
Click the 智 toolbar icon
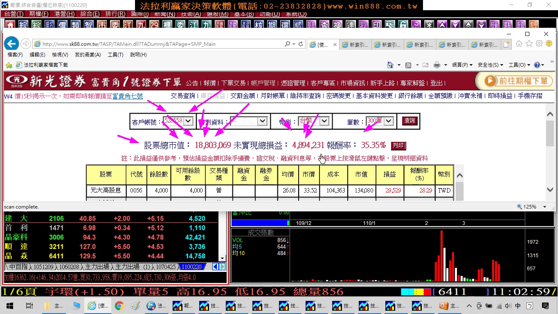88,25
